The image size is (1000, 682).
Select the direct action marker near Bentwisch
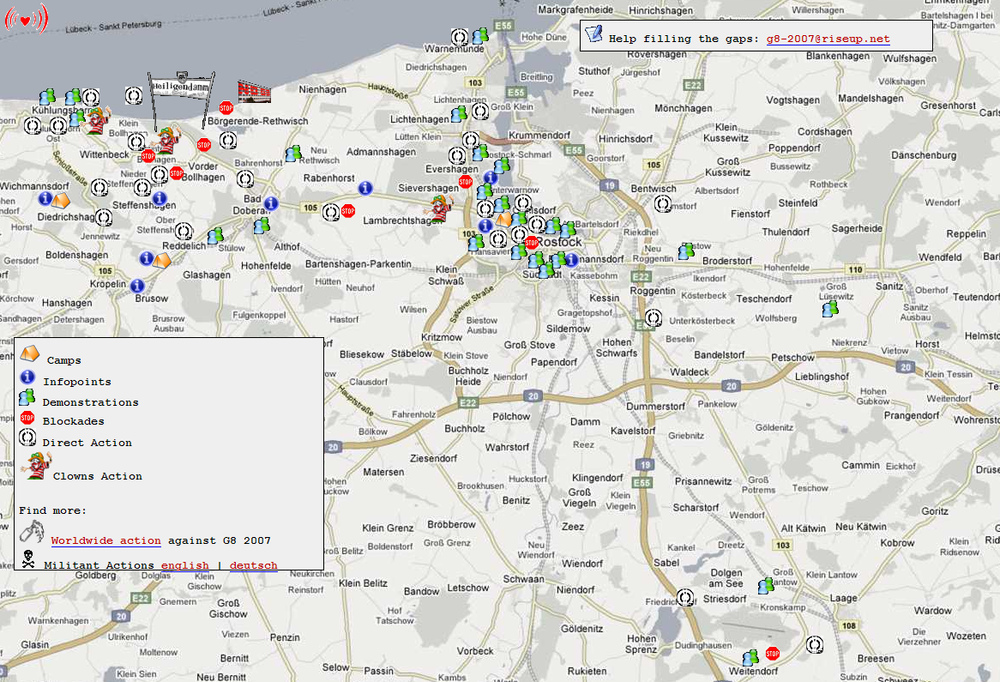click(x=663, y=203)
